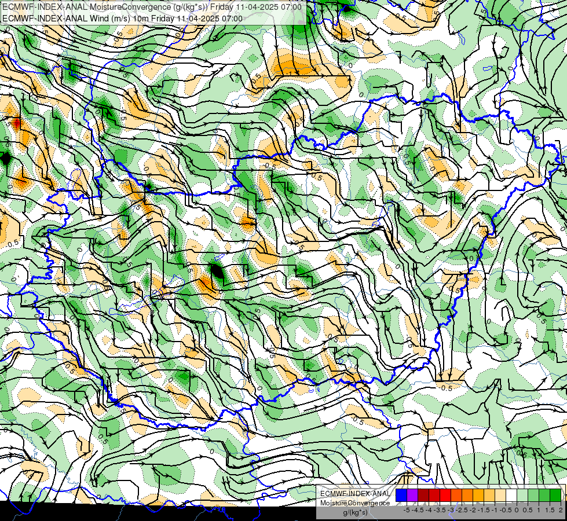Click the legend tick label '-1.5'
The width and height of the screenshot is (567, 521).
coord(484,510)
